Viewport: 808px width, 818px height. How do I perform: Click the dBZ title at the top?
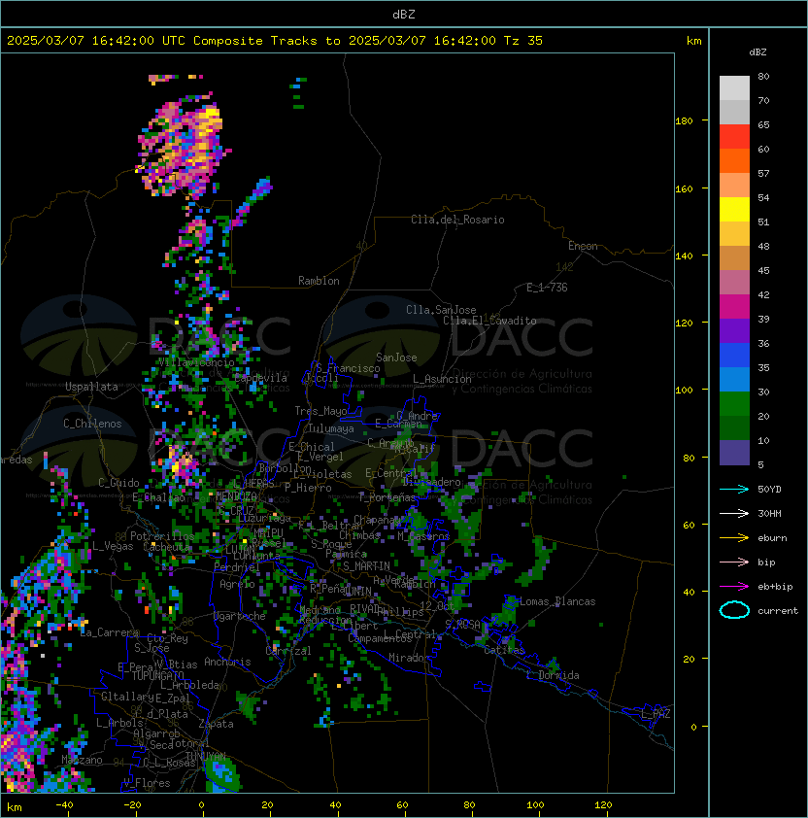404,14
